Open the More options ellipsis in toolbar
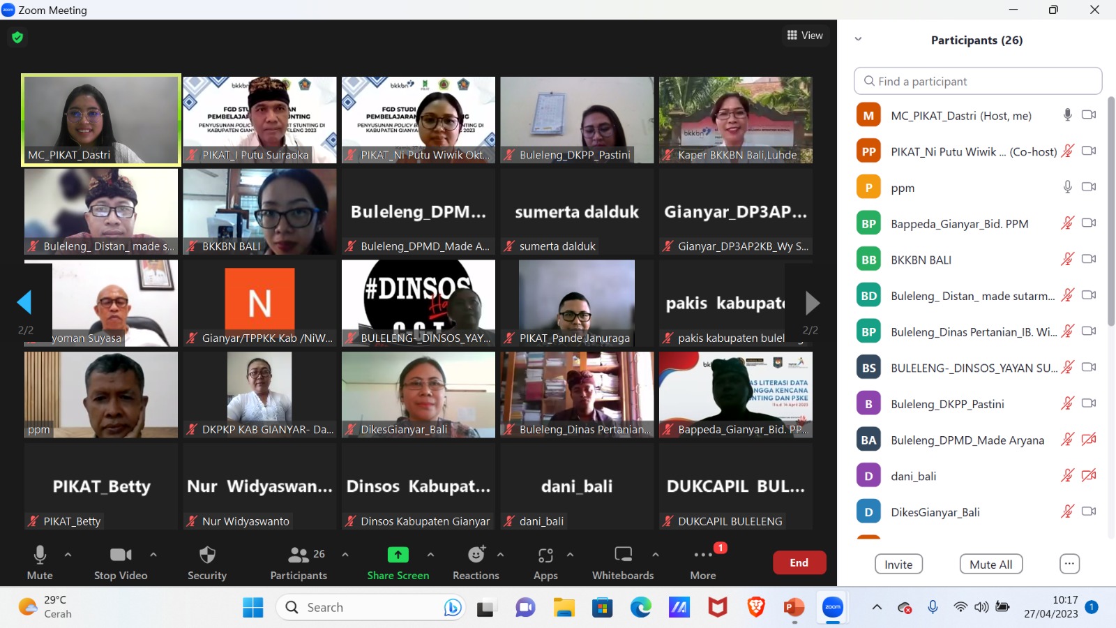 pyautogui.click(x=702, y=555)
